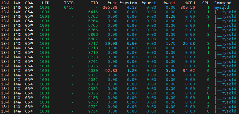The height and width of the screenshot is (114, 239).
Task: Select the %usr value 305.38
Action: [x=110, y=8]
